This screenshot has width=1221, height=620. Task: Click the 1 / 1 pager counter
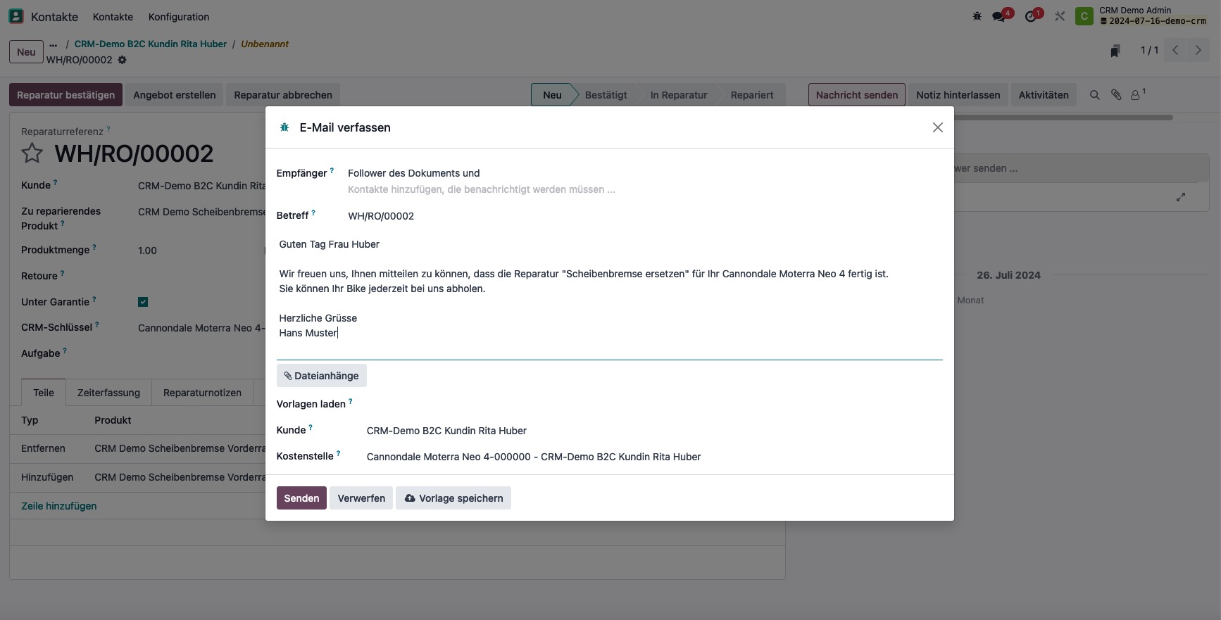click(x=1149, y=50)
